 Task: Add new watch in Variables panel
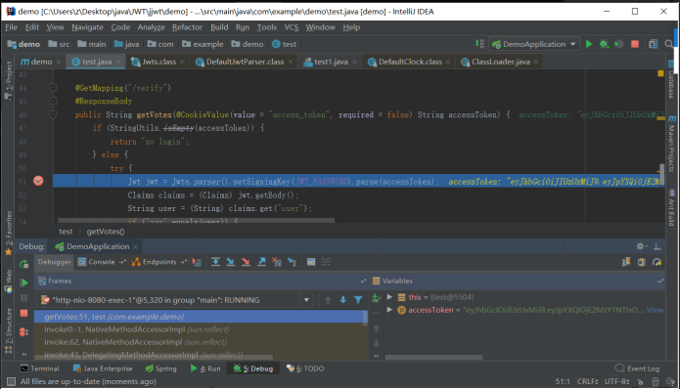click(x=376, y=297)
